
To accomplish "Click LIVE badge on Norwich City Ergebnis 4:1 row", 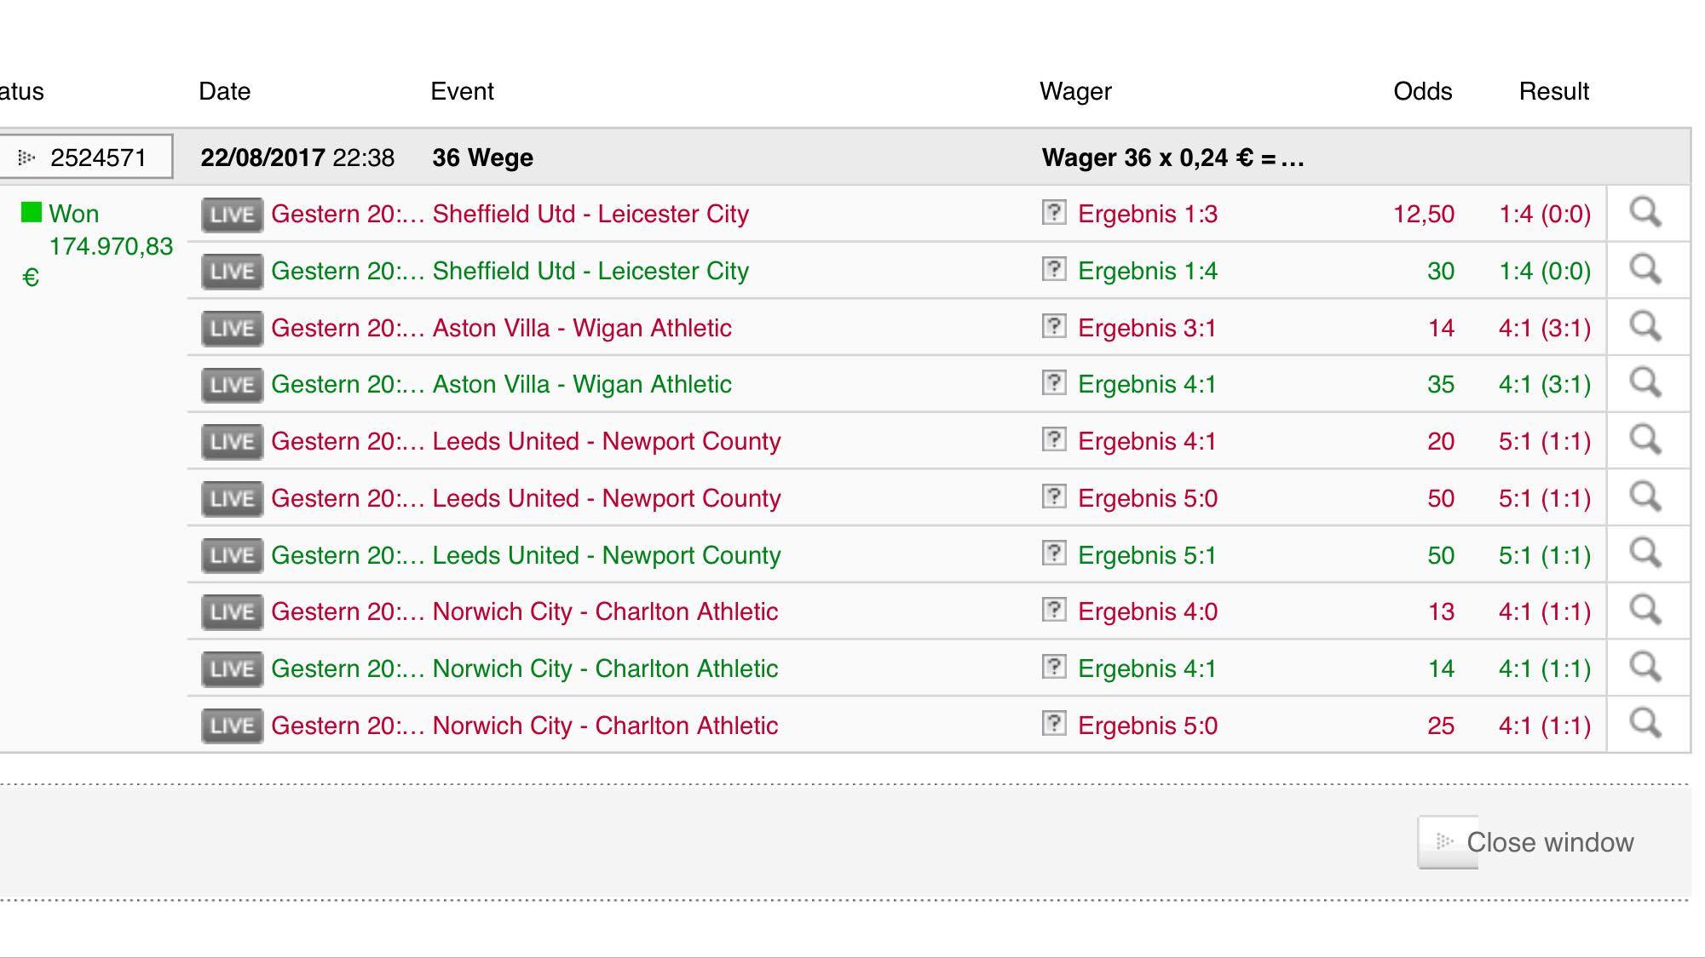I will [x=232, y=669].
